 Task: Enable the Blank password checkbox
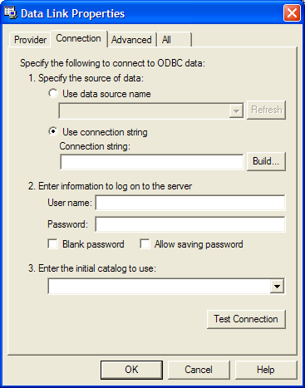point(52,244)
